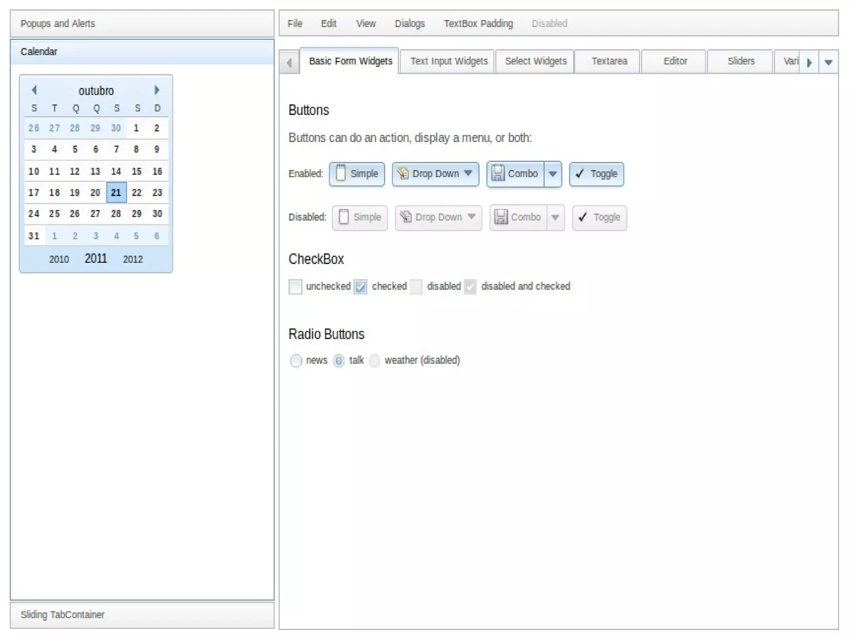Open the outubro month selector
853x639 pixels.
click(96, 90)
